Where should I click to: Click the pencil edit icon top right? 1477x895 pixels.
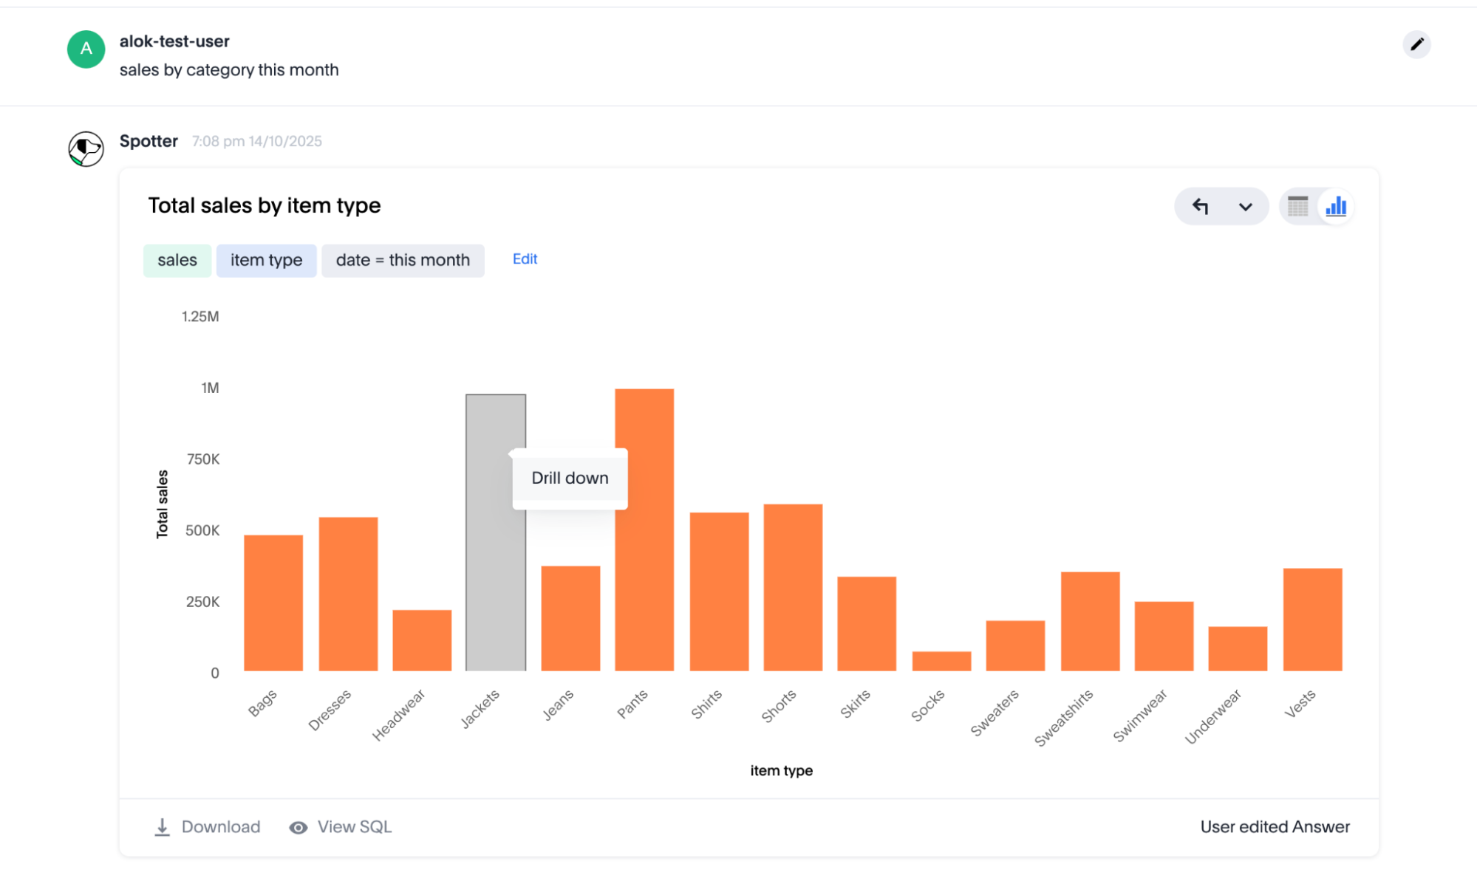tap(1416, 45)
